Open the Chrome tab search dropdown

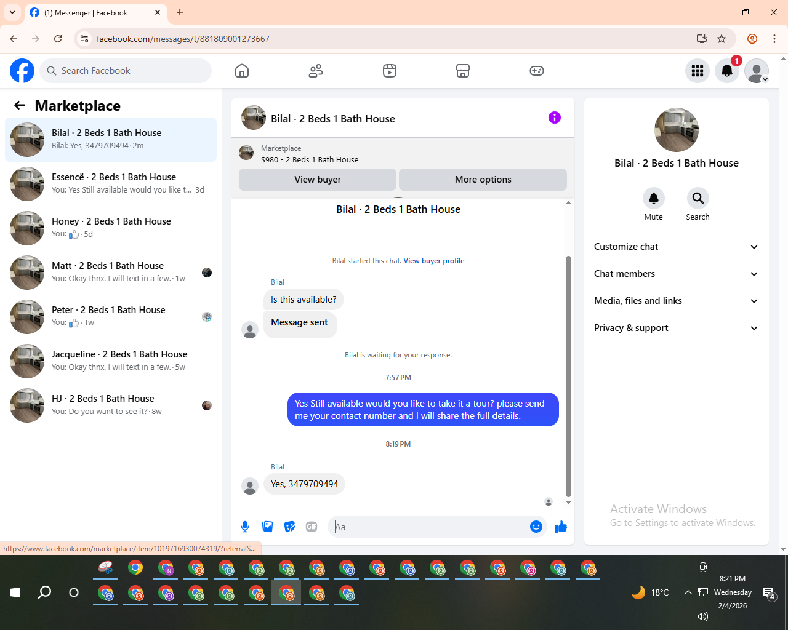pyautogui.click(x=12, y=12)
